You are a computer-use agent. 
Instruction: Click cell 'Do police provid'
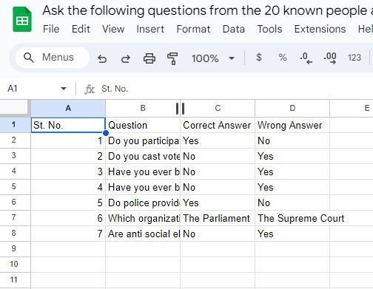coord(143,203)
